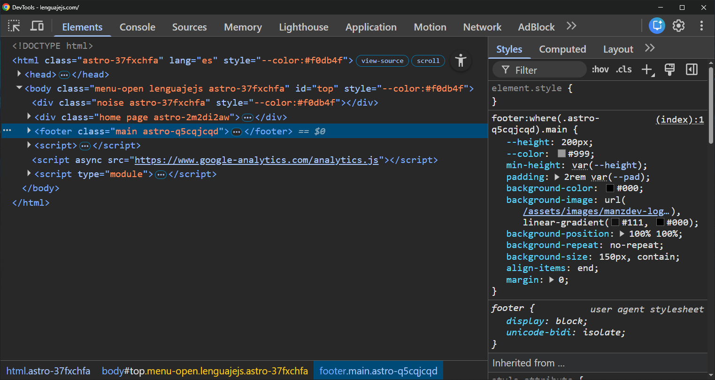The height and width of the screenshot is (380, 715).
Task: Expand the padding shorthand property
Action: click(557, 177)
